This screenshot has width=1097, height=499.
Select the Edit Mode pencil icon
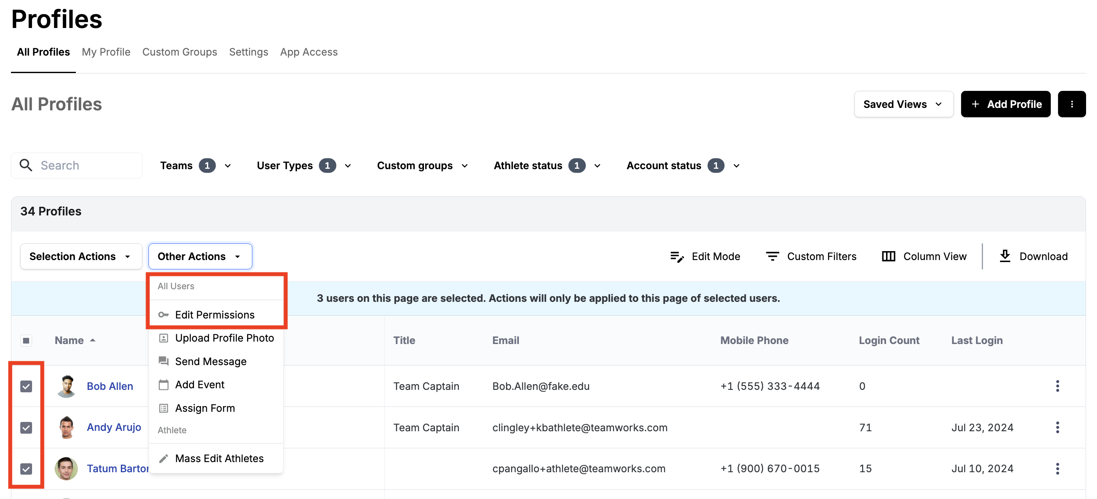pos(676,256)
